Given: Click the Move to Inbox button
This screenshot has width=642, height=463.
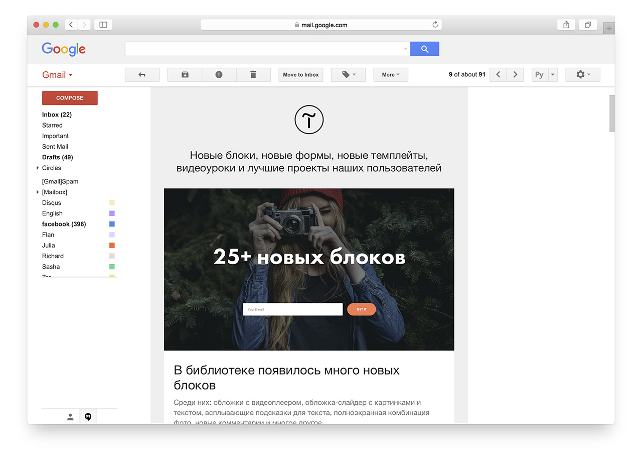Looking at the screenshot, I should 300,75.
